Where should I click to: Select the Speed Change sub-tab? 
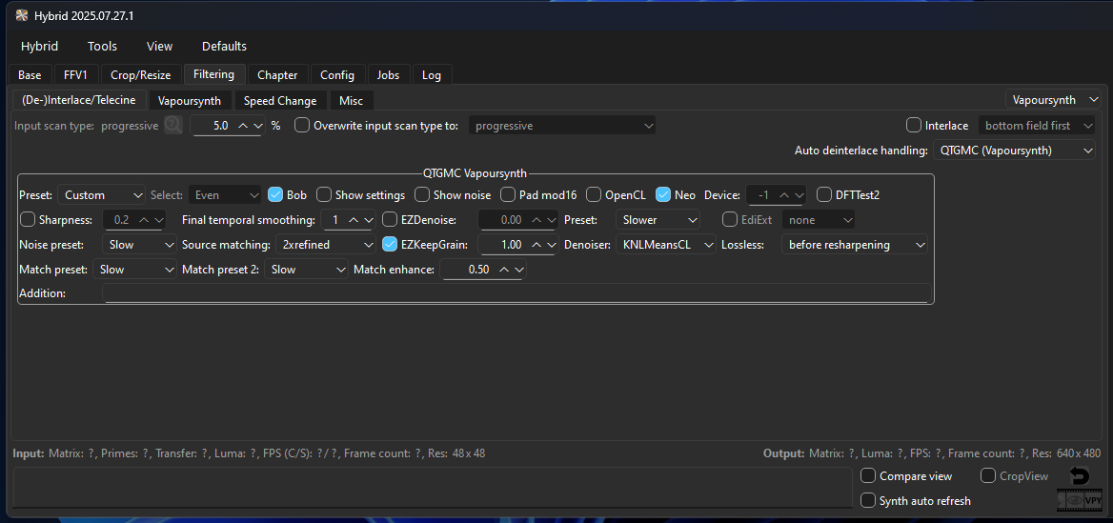tap(279, 100)
